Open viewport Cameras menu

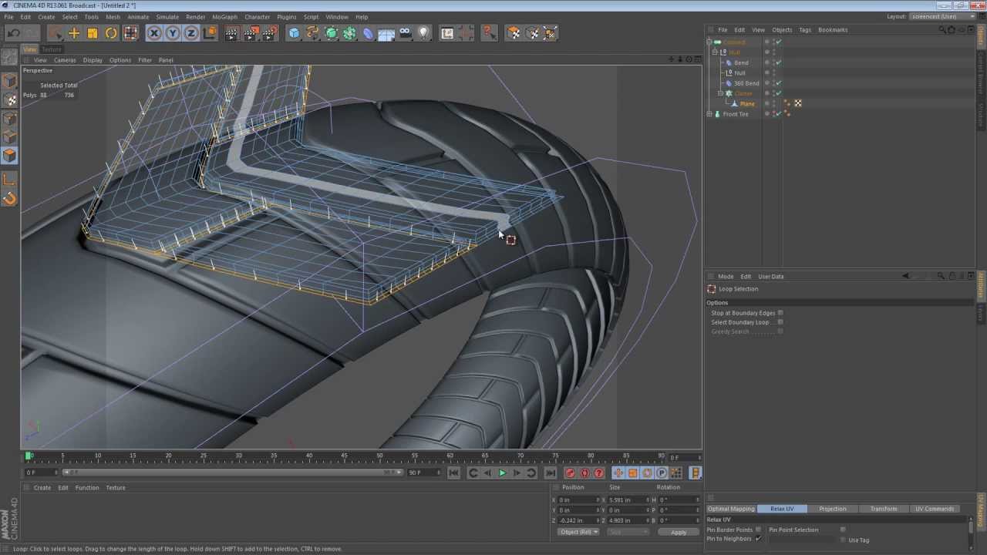click(65, 60)
